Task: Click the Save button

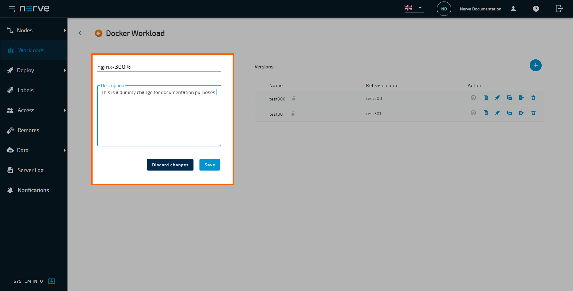Action: [x=210, y=165]
